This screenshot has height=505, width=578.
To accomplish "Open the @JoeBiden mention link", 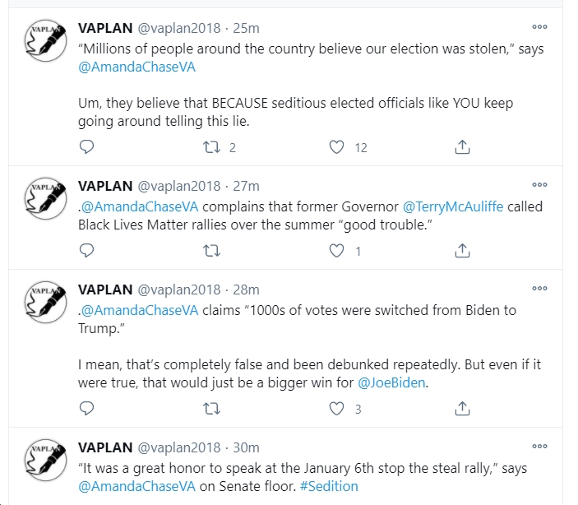I will 391,382.
